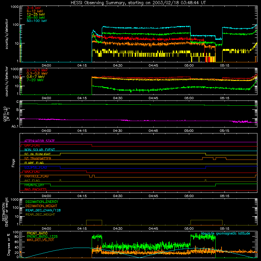
Task: Click the DECIMATION_WEIGHT legend label
Action: [x=41, y=206]
